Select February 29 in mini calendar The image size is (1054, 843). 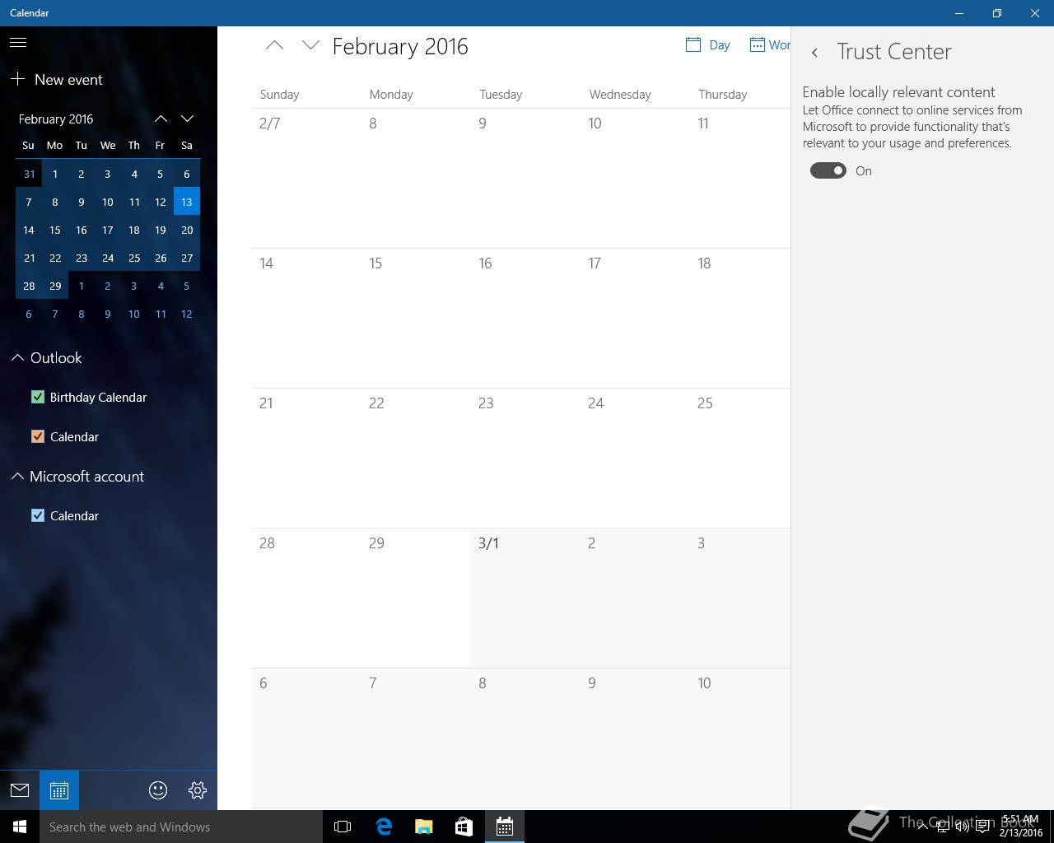pyautogui.click(x=55, y=286)
